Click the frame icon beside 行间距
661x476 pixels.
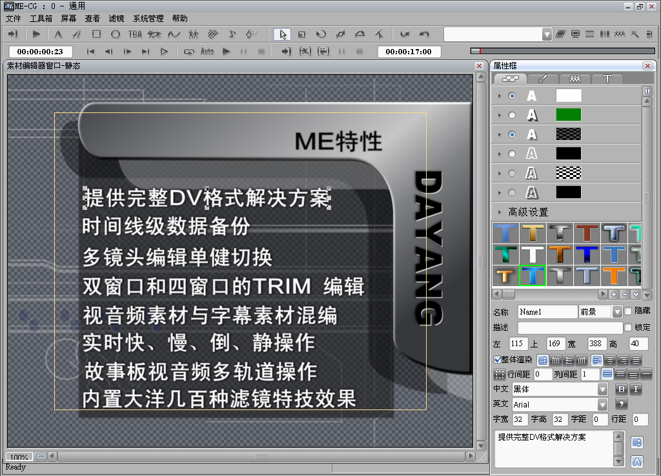[499, 374]
